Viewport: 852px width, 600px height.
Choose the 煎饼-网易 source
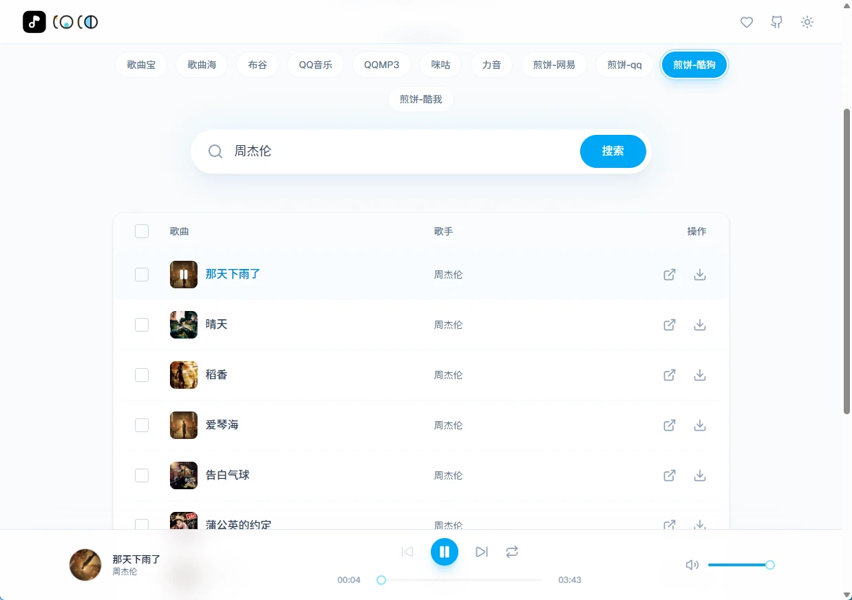pyautogui.click(x=554, y=65)
